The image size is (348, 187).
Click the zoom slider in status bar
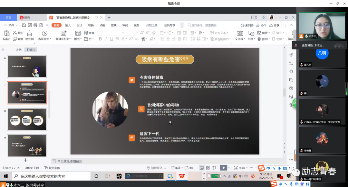point(253,168)
